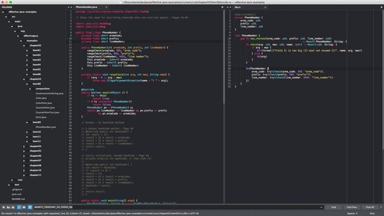Open left pane tab list dropdown
384x216 pixels.
(223, 7)
